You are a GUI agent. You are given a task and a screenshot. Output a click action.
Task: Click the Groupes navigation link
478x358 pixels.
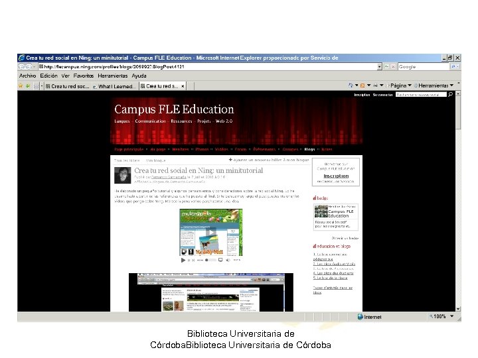coord(290,149)
